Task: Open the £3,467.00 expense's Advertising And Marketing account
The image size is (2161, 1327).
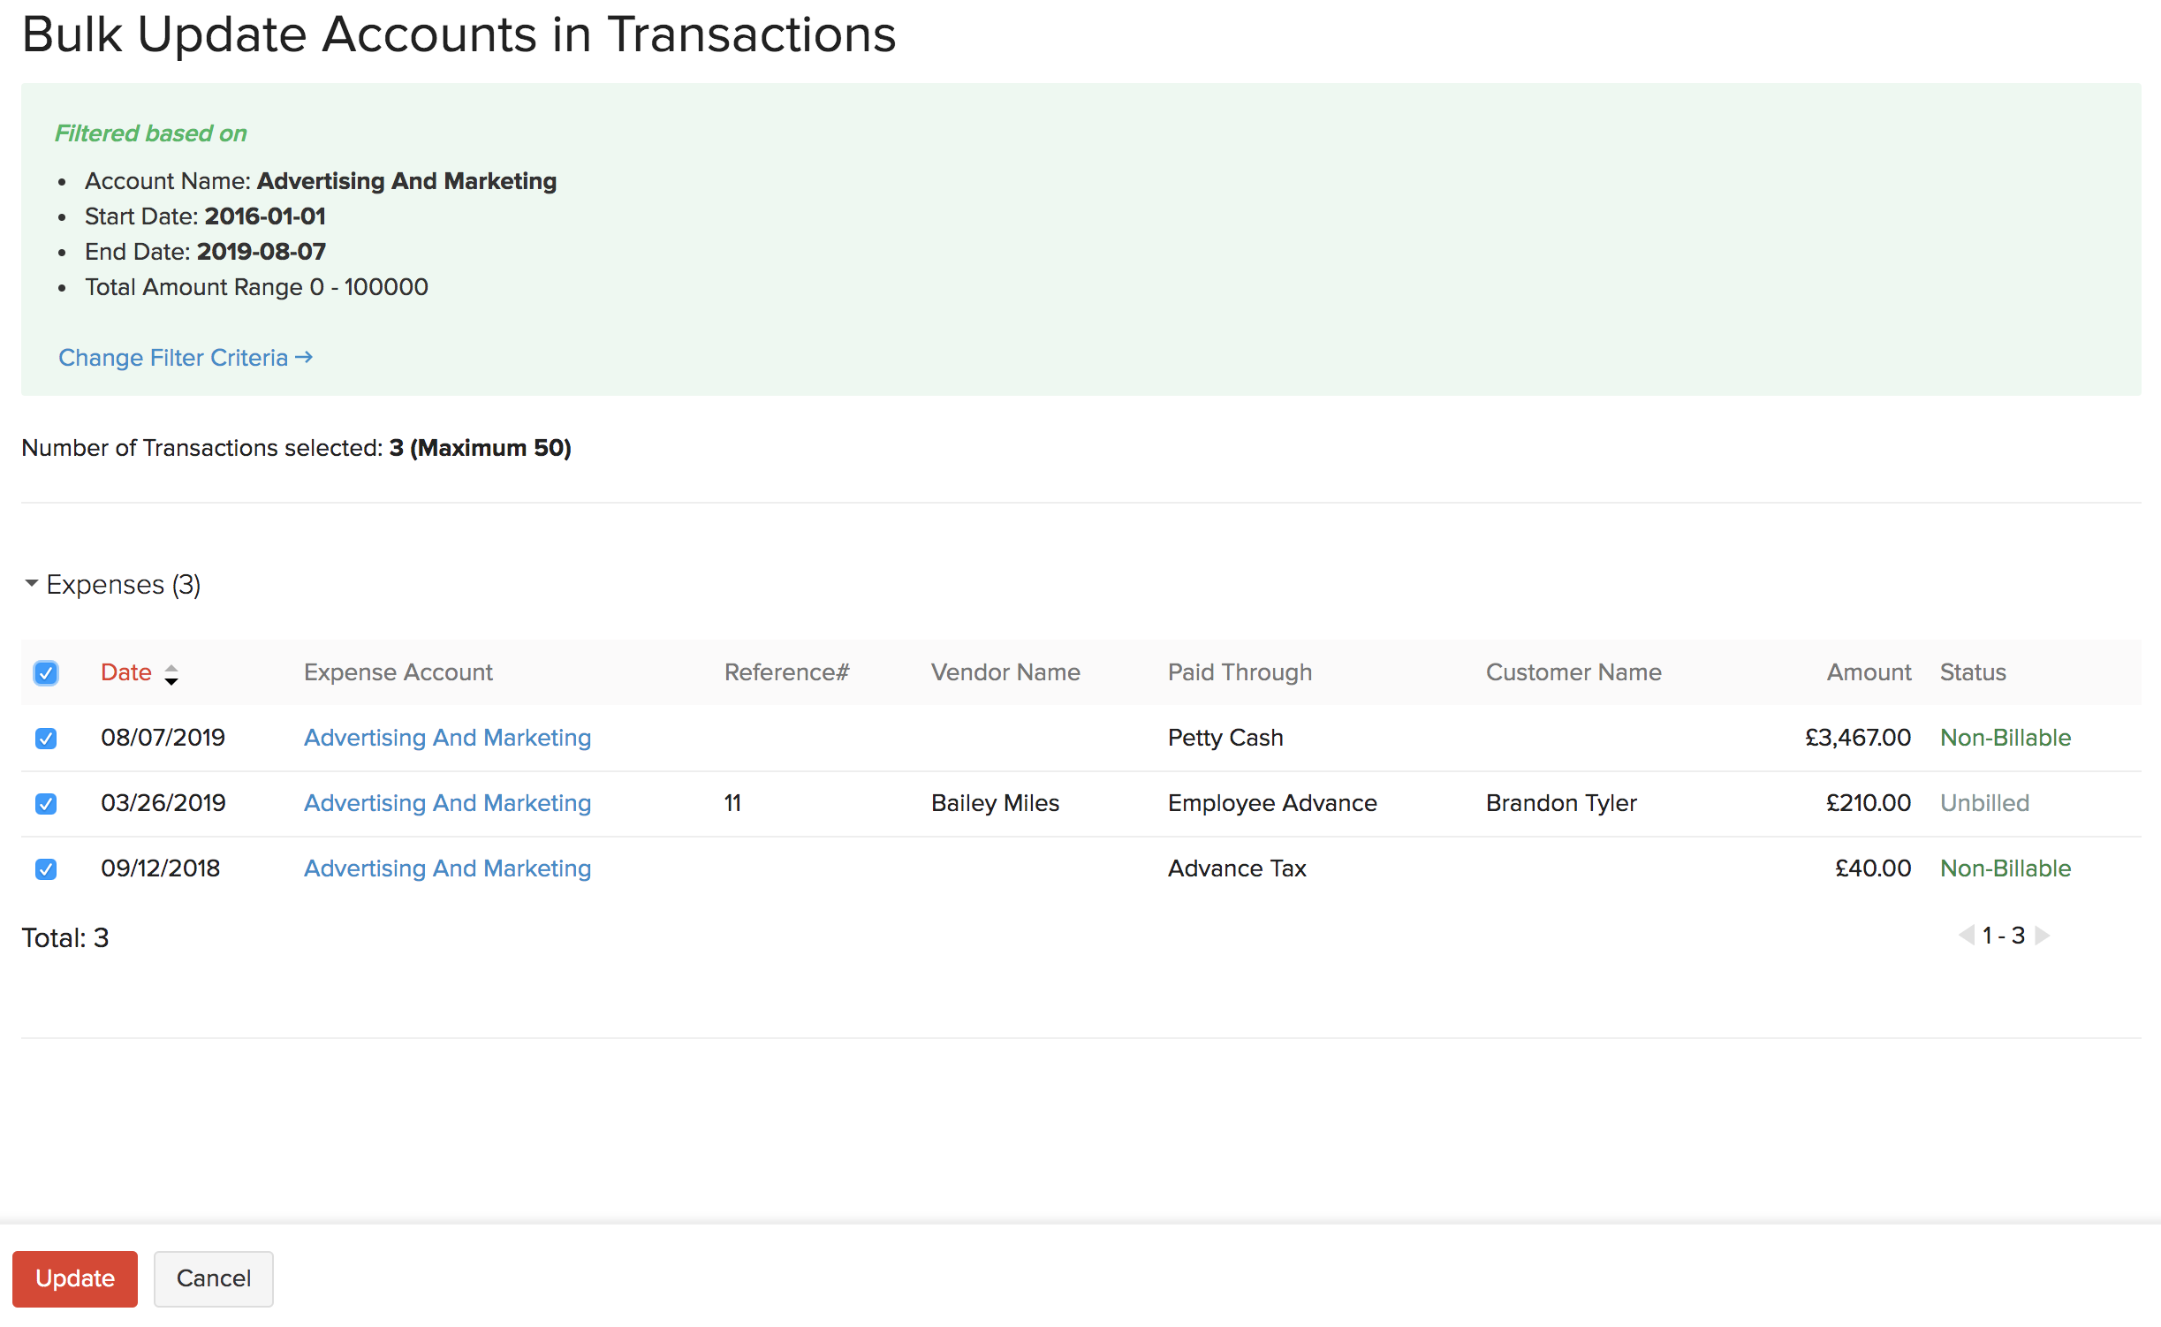Action: pyautogui.click(x=447, y=737)
